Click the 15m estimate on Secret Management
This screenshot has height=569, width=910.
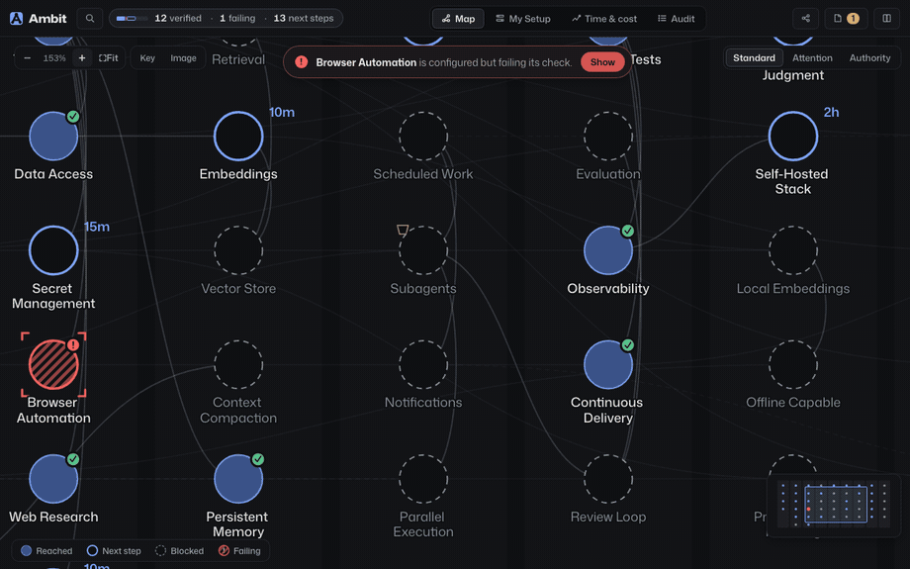pos(97,227)
